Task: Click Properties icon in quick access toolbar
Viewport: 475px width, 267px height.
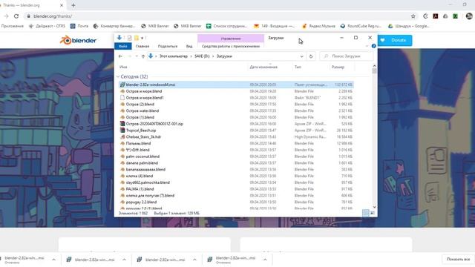Action: [x=129, y=38]
